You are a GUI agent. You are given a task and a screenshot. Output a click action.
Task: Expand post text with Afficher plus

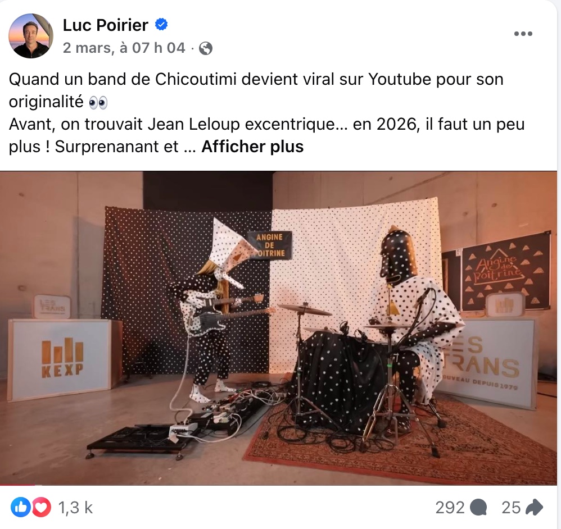point(252,147)
